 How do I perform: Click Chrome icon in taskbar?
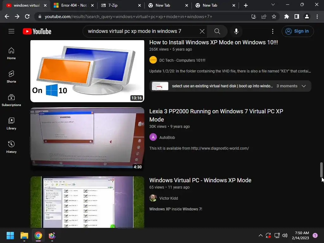click(x=38, y=235)
